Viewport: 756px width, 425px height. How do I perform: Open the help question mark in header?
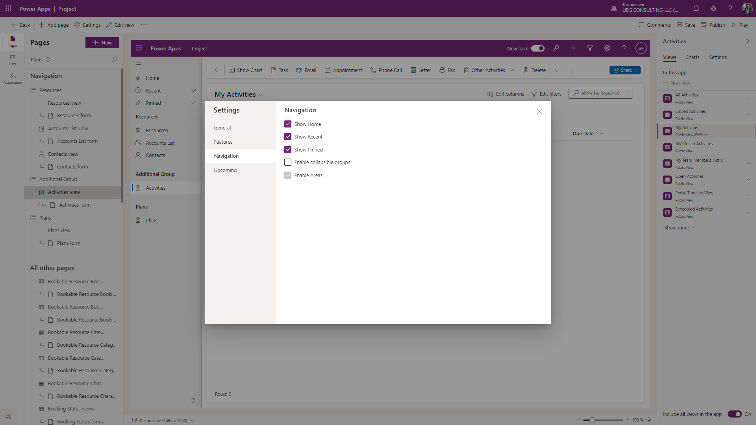[730, 8]
